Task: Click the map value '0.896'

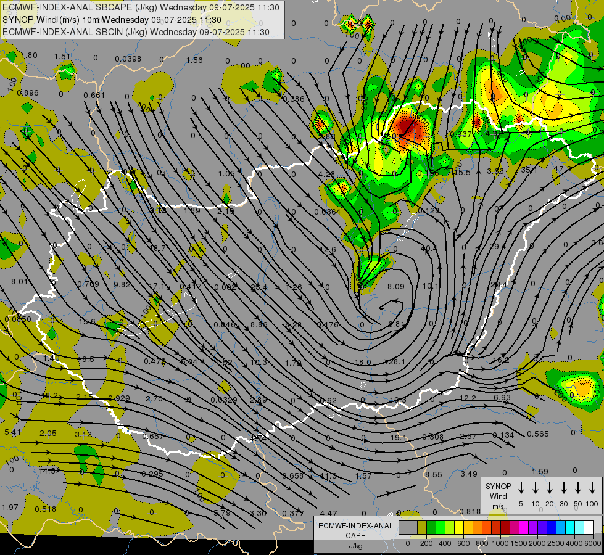Action: (28, 93)
